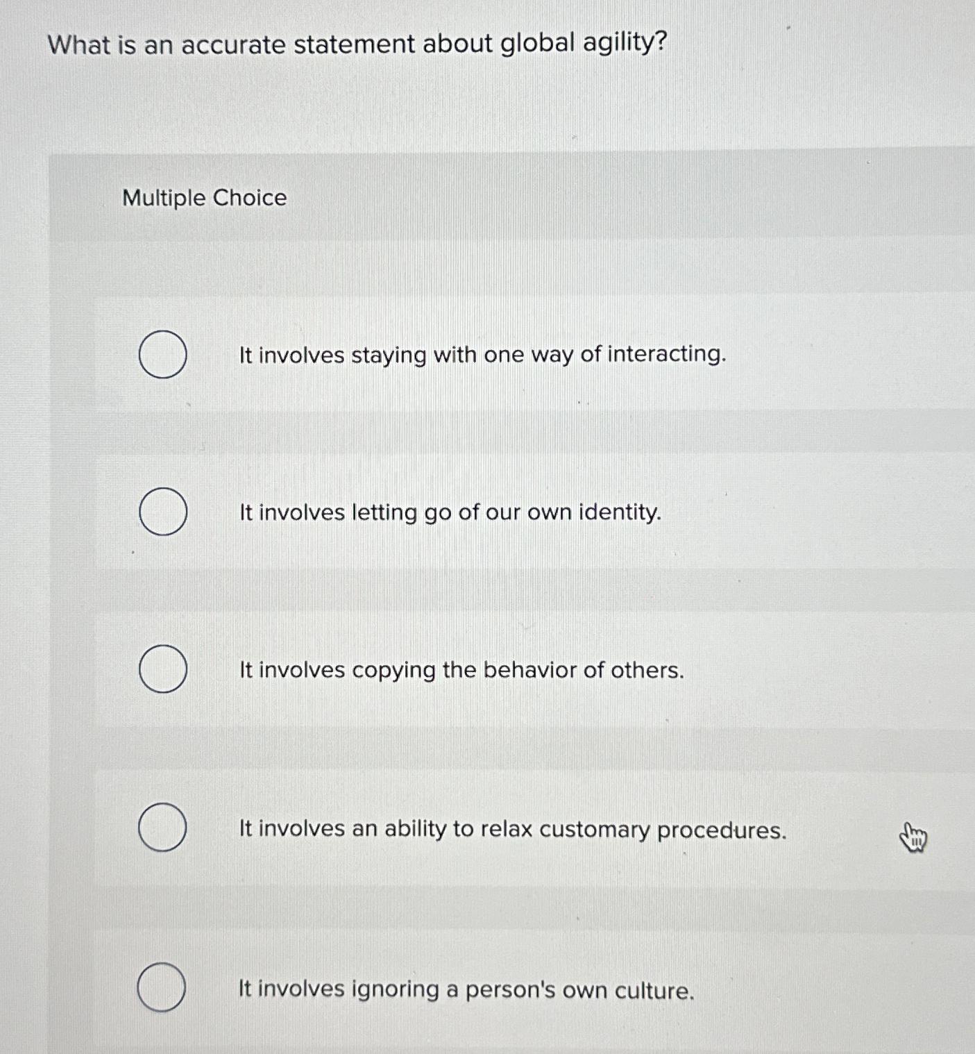Click the 'Multiple Choice' label
Viewport: 975px width, 1054px height.
[x=203, y=199]
